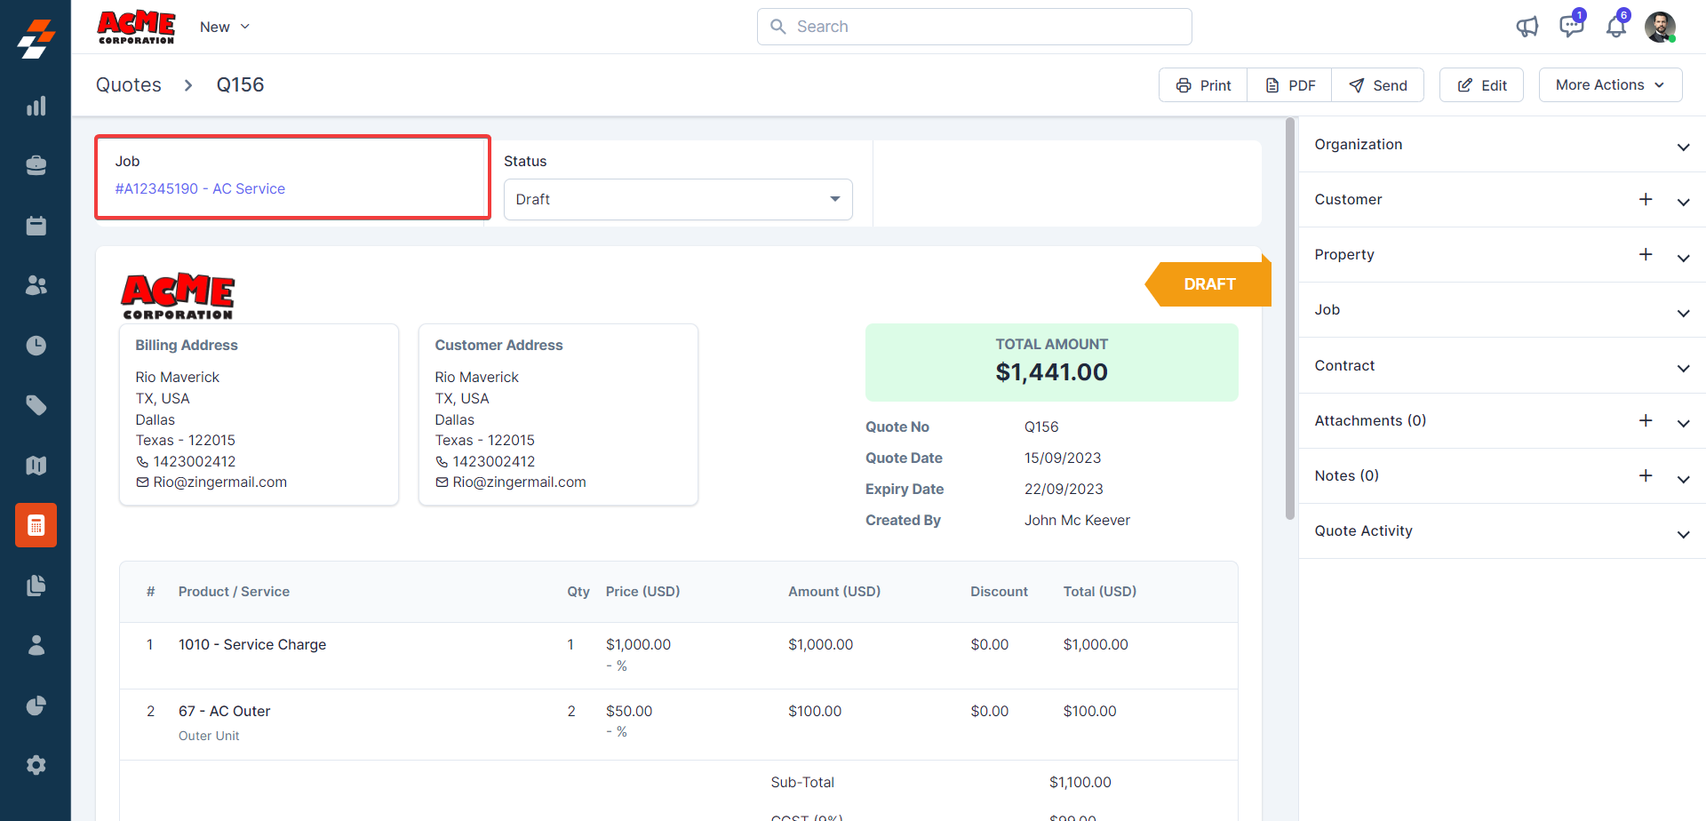1706x821 pixels.
Task: Open the customers people icon in sidebar
Action: [36, 285]
